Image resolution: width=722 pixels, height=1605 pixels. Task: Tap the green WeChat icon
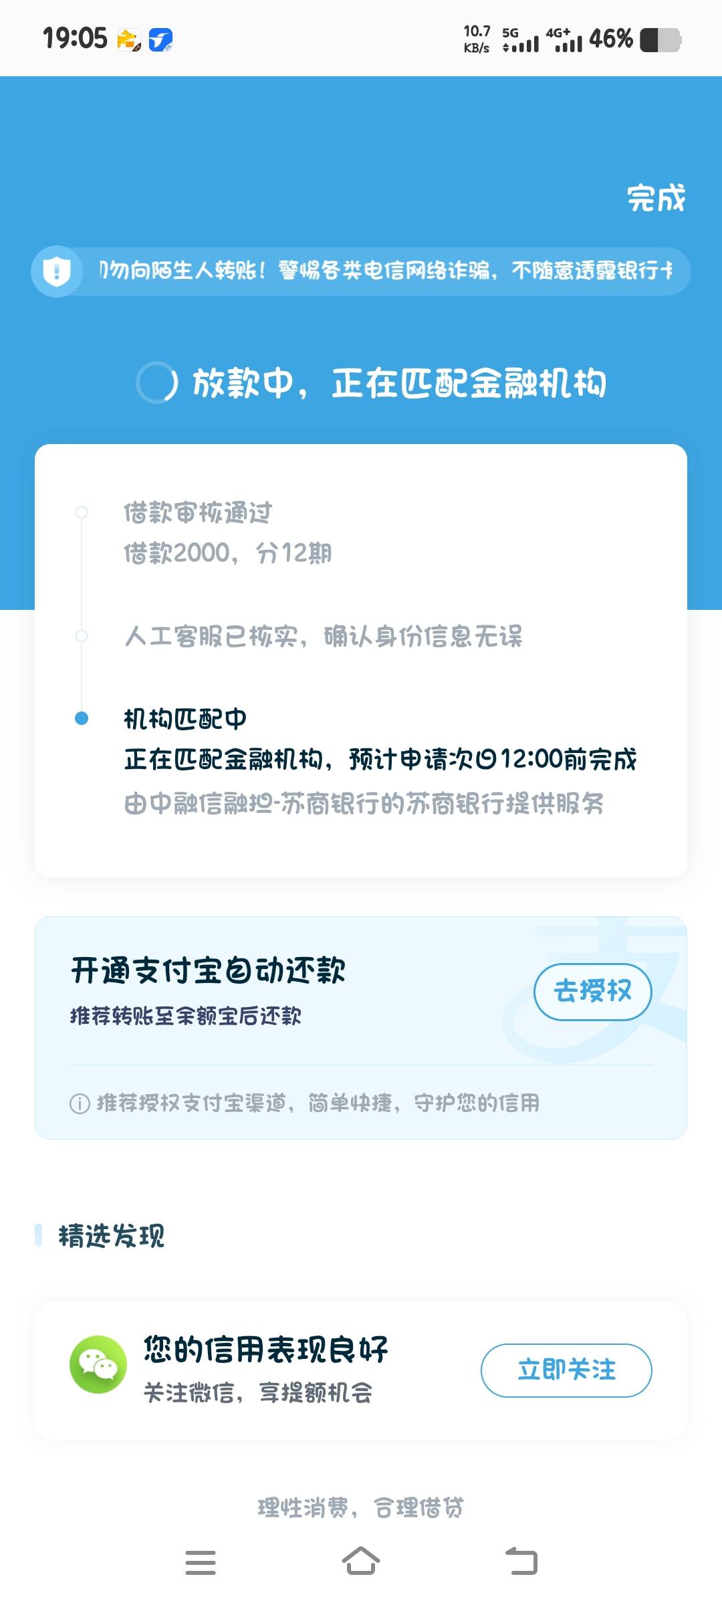(98, 1364)
